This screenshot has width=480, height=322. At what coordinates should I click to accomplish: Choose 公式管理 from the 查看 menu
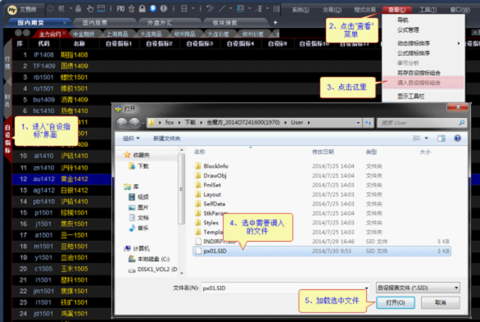(408, 30)
